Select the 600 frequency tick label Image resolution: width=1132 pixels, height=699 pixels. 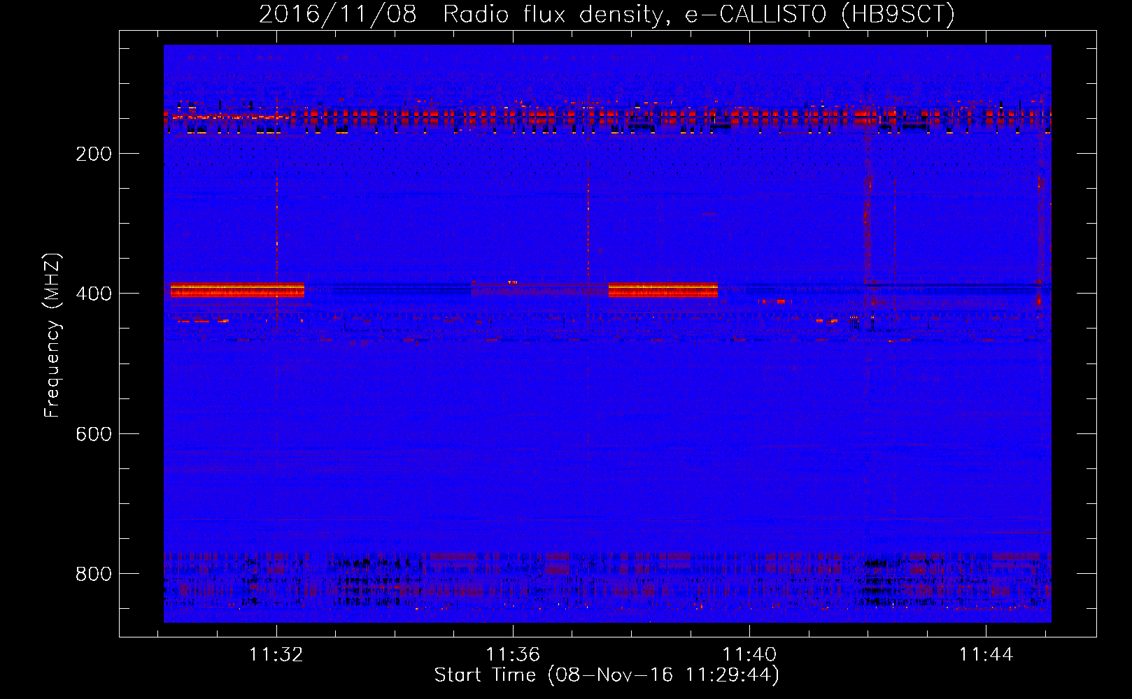point(94,434)
